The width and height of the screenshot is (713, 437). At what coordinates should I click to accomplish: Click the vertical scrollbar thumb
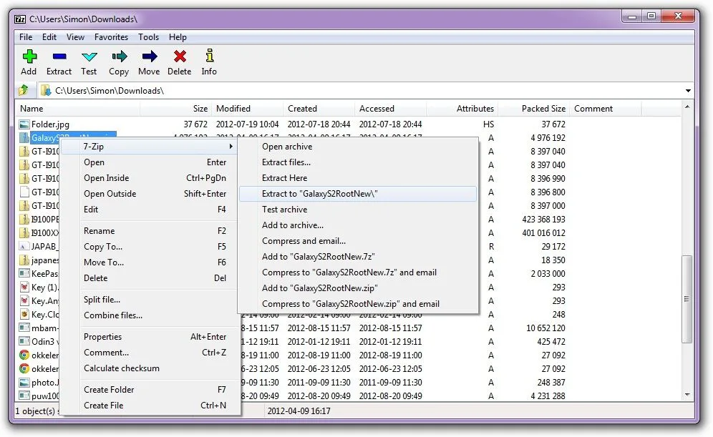pos(687,300)
